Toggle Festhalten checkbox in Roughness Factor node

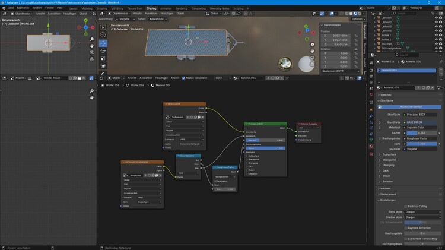[215, 181]
